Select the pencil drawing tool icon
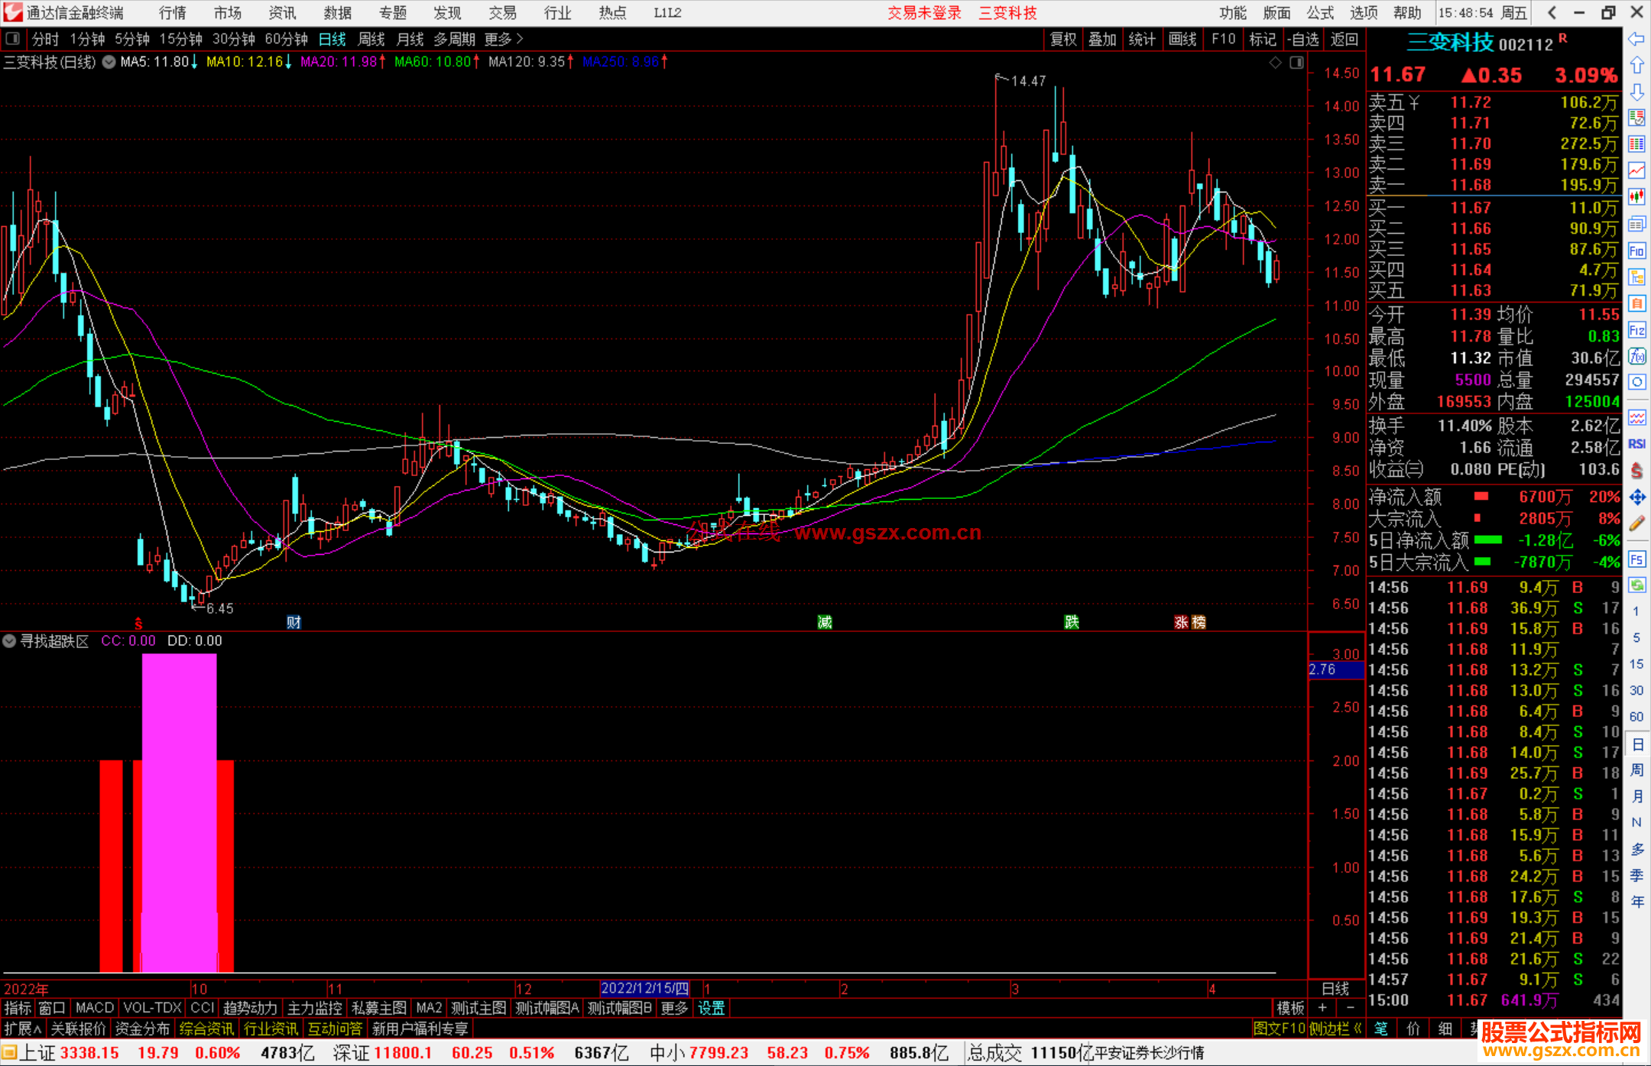1651x1066 pixels. coord(1636,523)
